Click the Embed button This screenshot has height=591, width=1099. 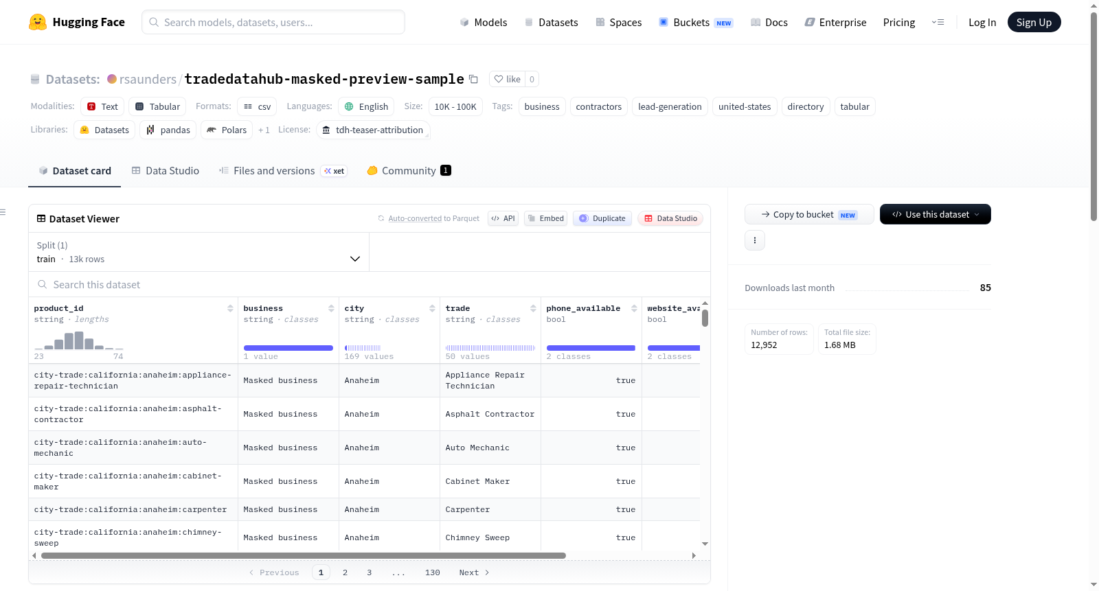pos(545,218)
